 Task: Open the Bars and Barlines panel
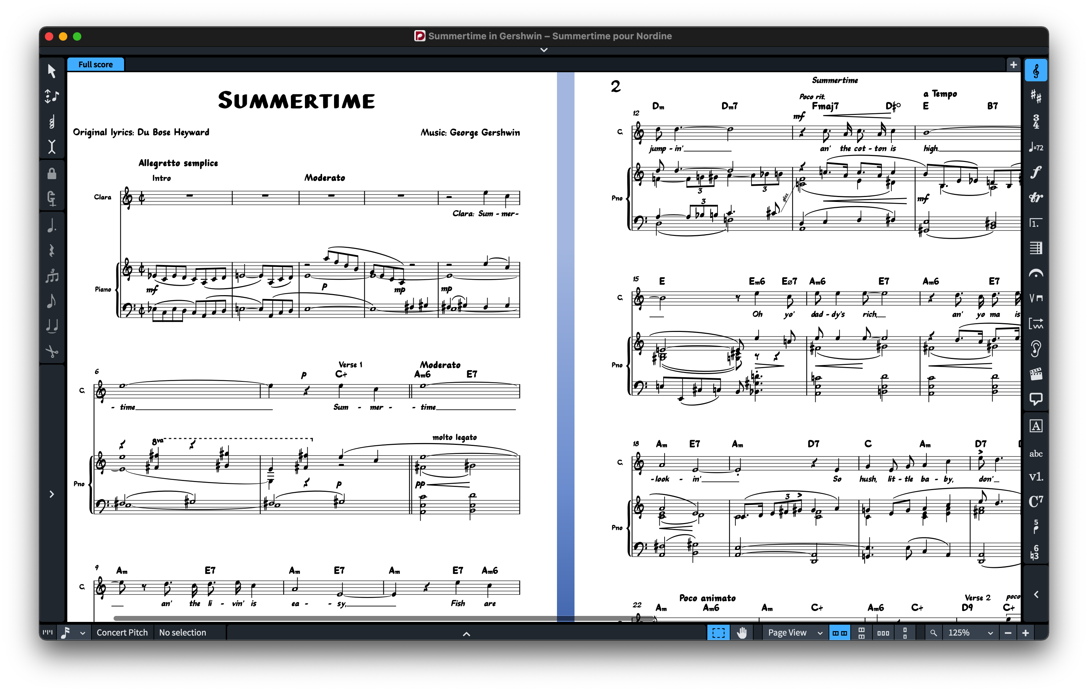(x=1035, y=248)
